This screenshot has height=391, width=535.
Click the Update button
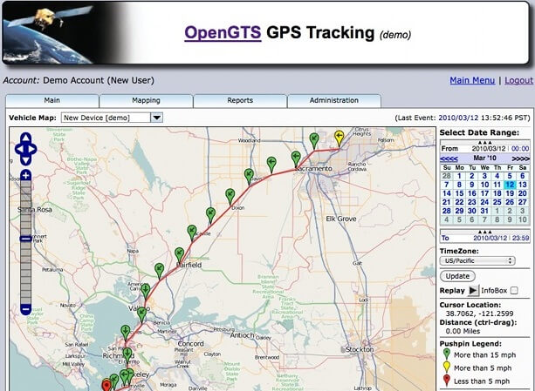click(458, 275)
